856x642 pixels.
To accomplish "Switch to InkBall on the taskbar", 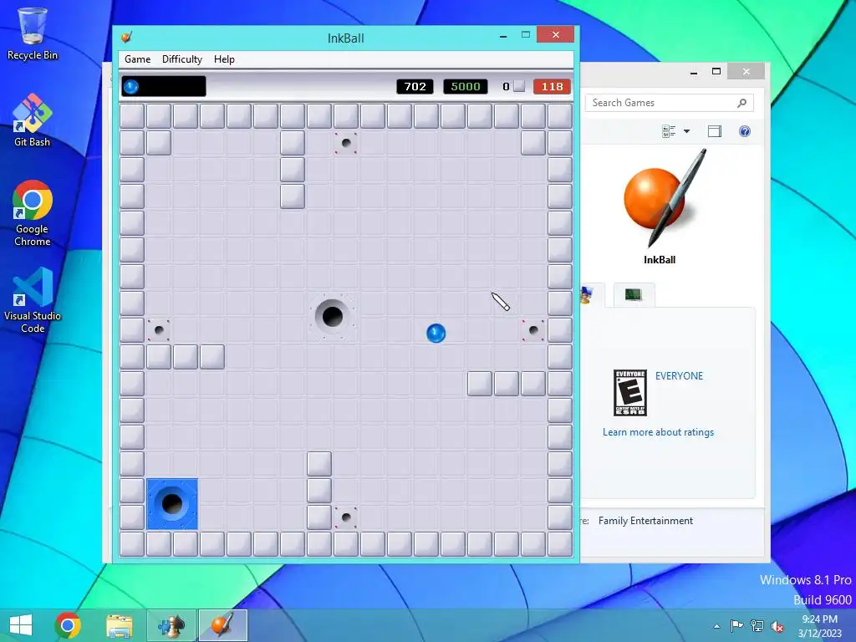I will pos(222,625).
